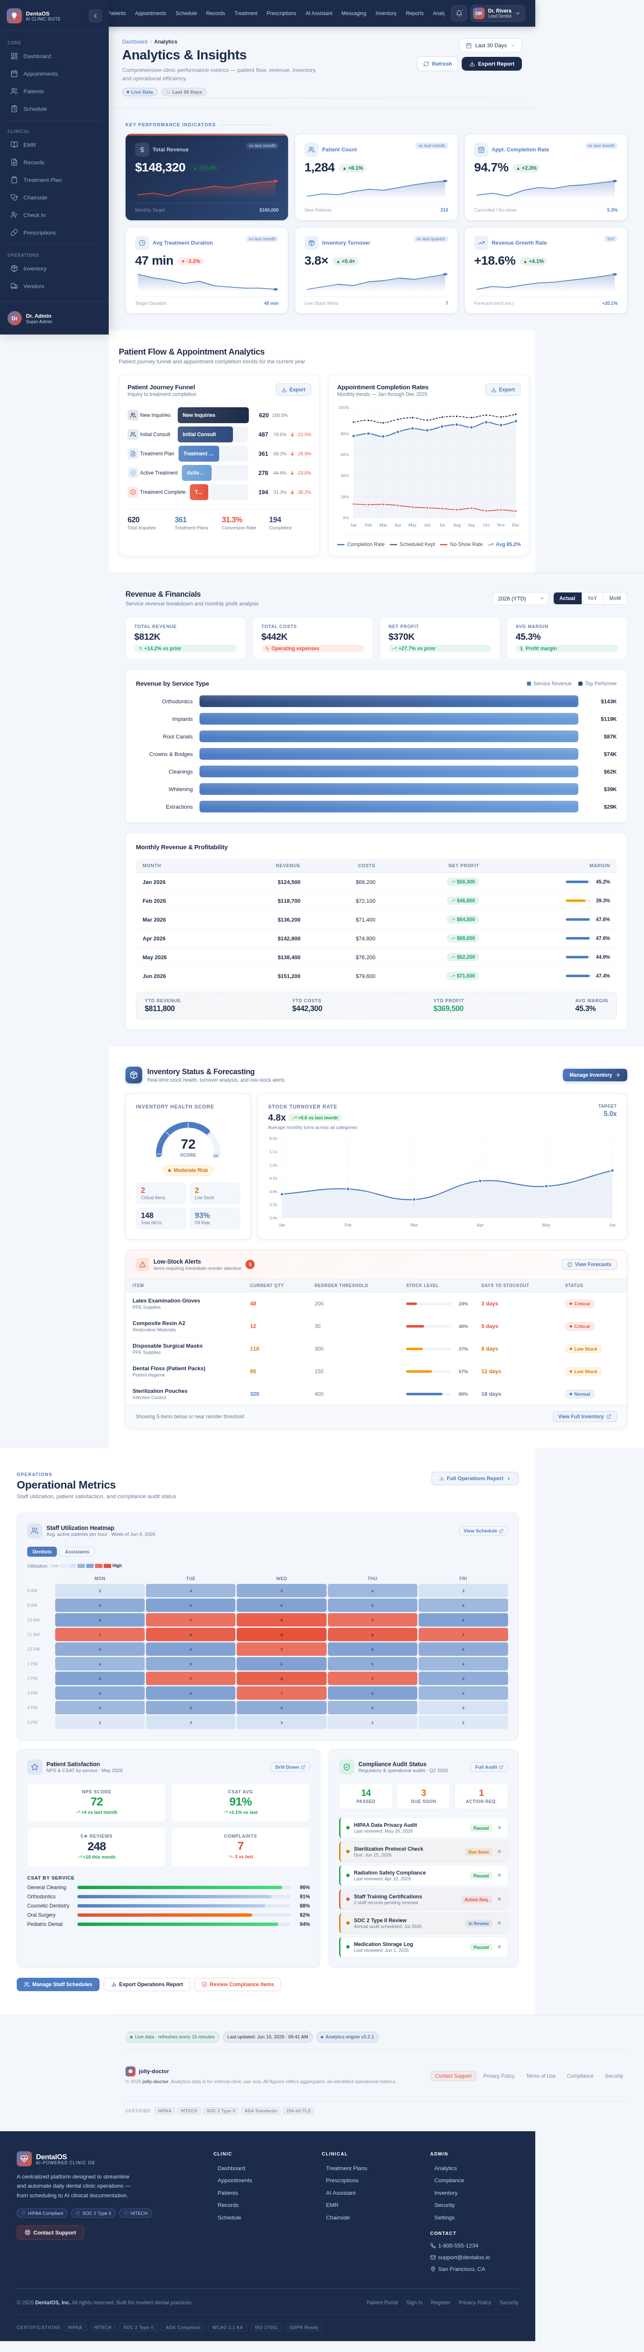
Task: Open the Dr. Rivera user menu
Action: (498, 13)
